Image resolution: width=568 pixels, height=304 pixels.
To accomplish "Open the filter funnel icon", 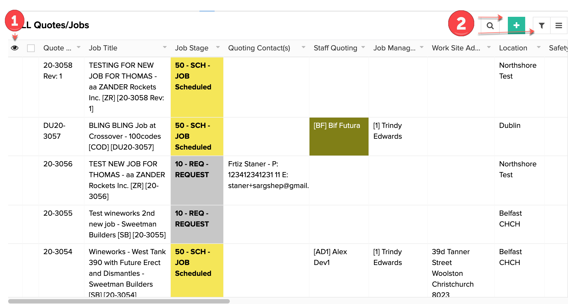I will coord(541,26).
